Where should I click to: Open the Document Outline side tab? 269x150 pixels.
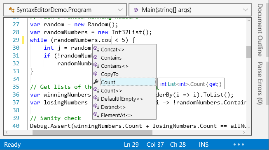pyautogui.click(x=260, y=30)
